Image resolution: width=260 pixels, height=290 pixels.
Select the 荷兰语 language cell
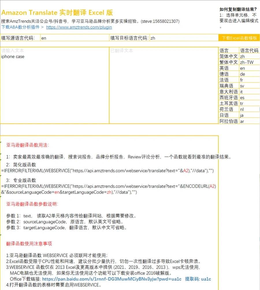(229, 109)
